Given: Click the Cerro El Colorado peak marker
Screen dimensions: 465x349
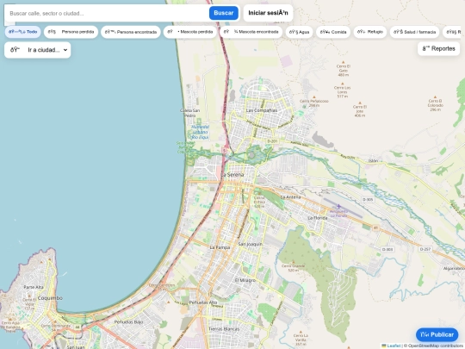Looking at the screenshot, I should 435,97.
